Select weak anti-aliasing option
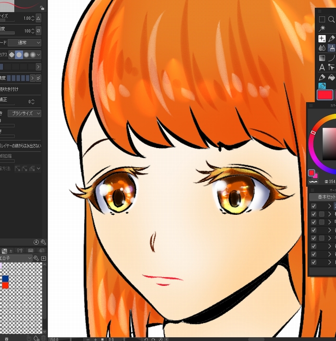 19,55
